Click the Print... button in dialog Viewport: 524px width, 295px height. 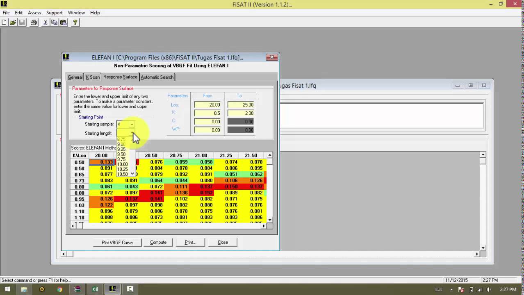pyautogui.click(x=190, y=242)
